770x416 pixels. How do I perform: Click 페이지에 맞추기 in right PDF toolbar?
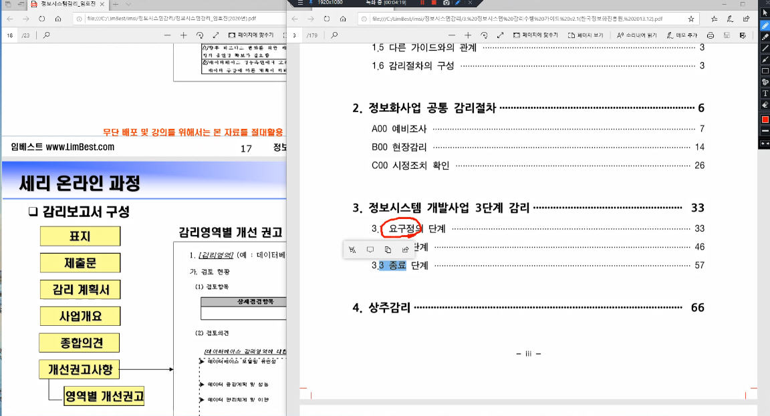[x=535, y=35]
